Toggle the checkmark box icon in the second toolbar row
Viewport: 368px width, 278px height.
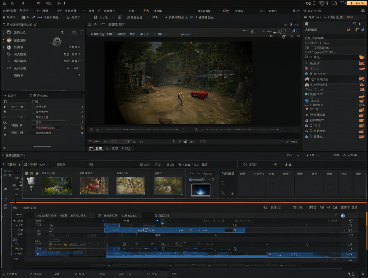coord(95,17)
